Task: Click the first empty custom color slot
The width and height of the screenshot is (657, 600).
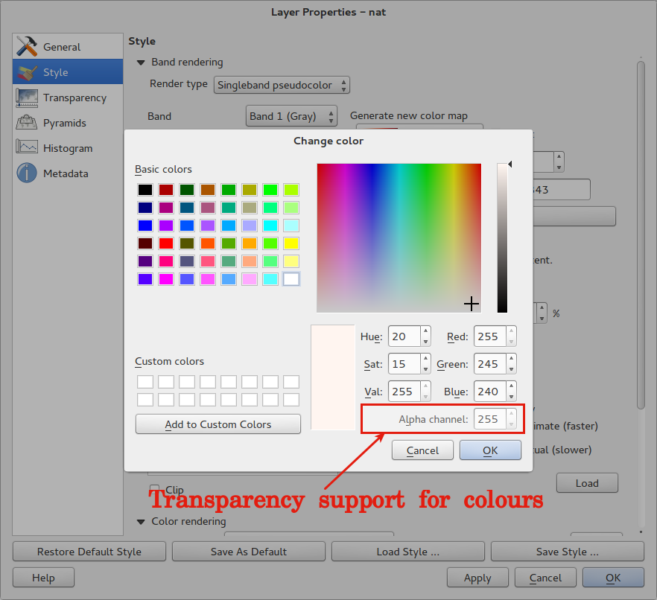Action: click(x=145, y=382)
